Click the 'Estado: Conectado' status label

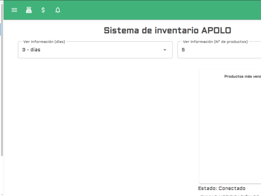221,188
